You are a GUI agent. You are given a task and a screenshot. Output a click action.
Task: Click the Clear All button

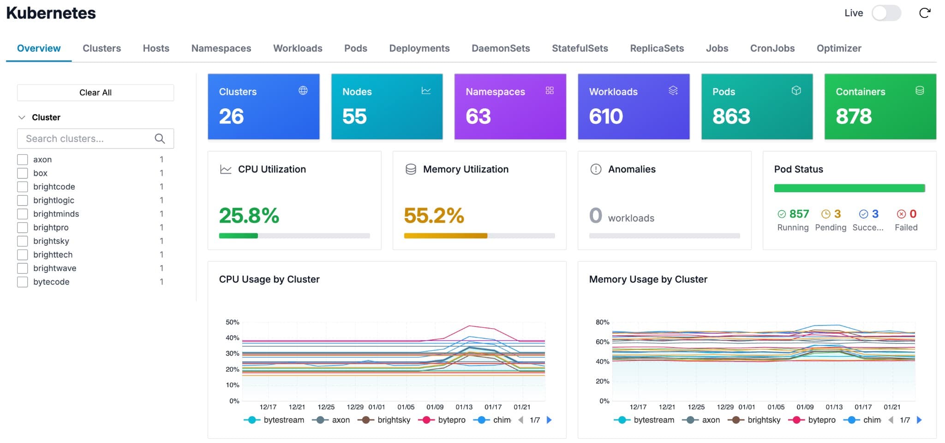95,92
